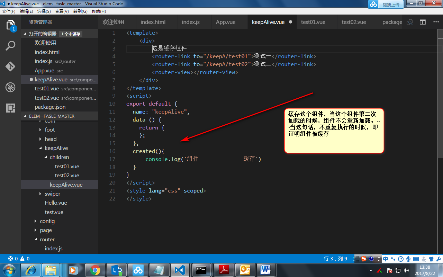Collapse the 打开的编辑器 section
This screenshot has width=443, height=277.
[59, 34]
